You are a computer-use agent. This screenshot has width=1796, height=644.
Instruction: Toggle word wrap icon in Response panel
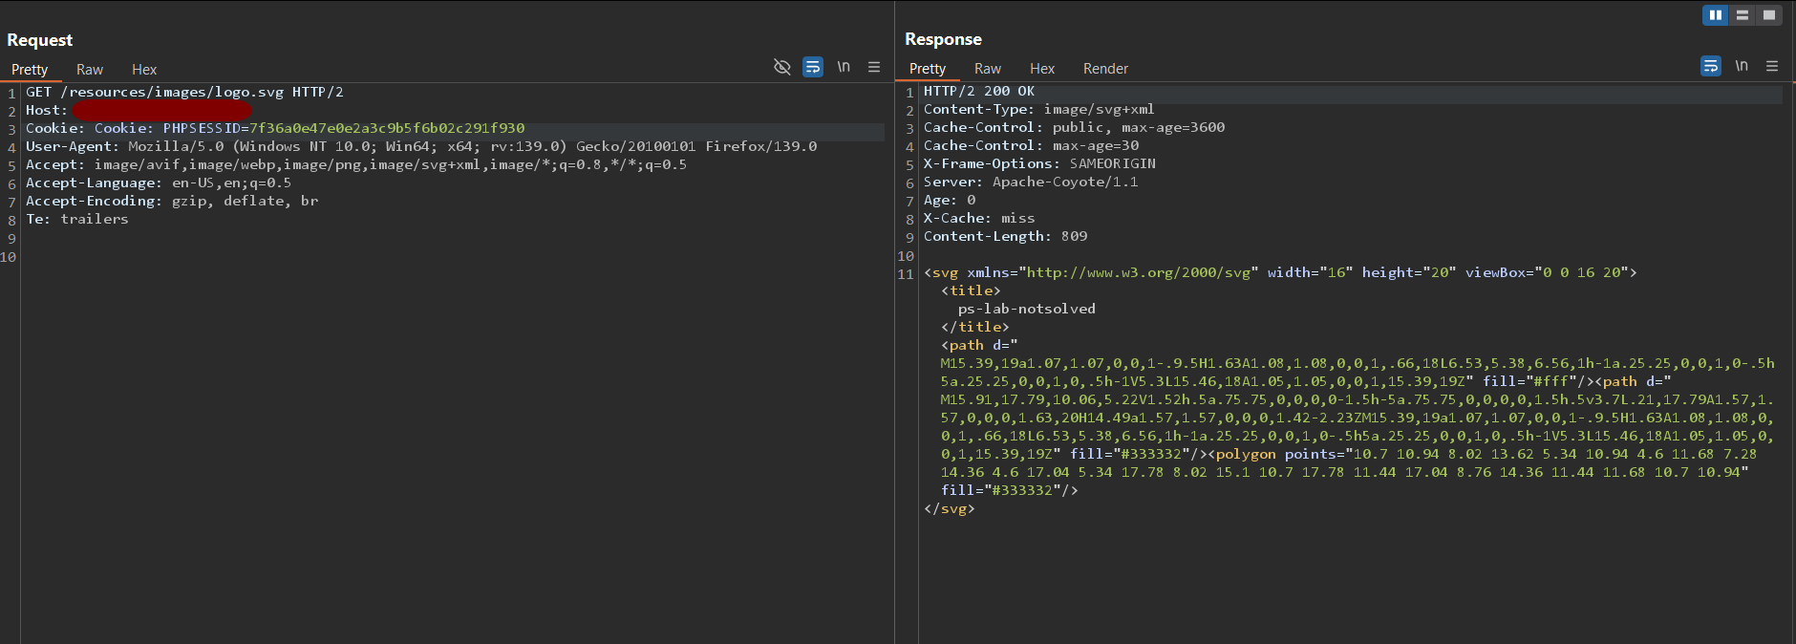[x=1711, y=66]
